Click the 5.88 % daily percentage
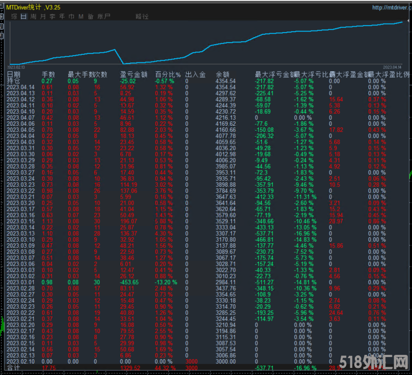 pos(164,222)
